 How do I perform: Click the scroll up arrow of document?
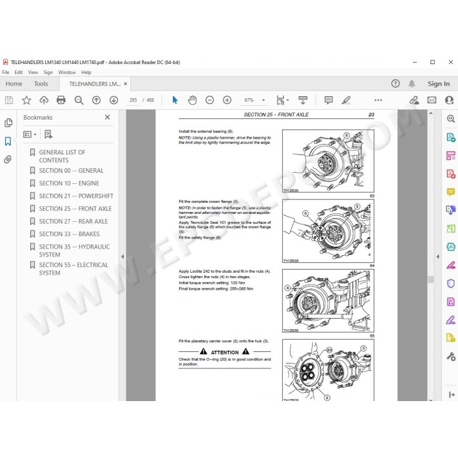pos(431,114)
